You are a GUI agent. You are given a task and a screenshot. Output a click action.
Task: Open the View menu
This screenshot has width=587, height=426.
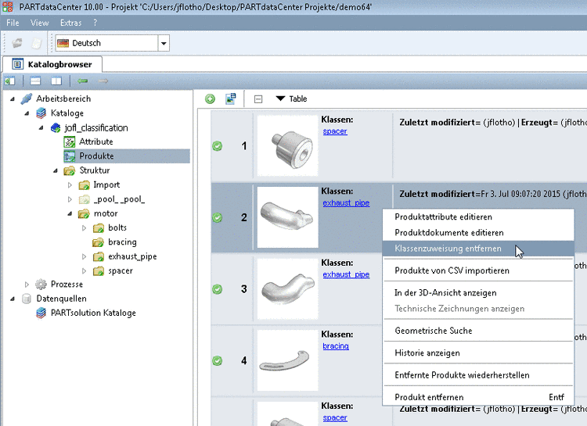[x=40, y=23]
